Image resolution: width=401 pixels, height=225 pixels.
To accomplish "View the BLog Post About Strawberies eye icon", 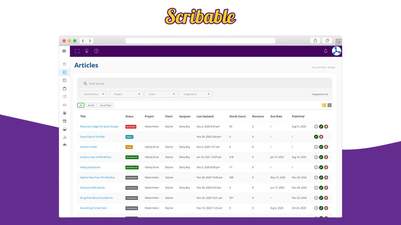I will point(316,198).
